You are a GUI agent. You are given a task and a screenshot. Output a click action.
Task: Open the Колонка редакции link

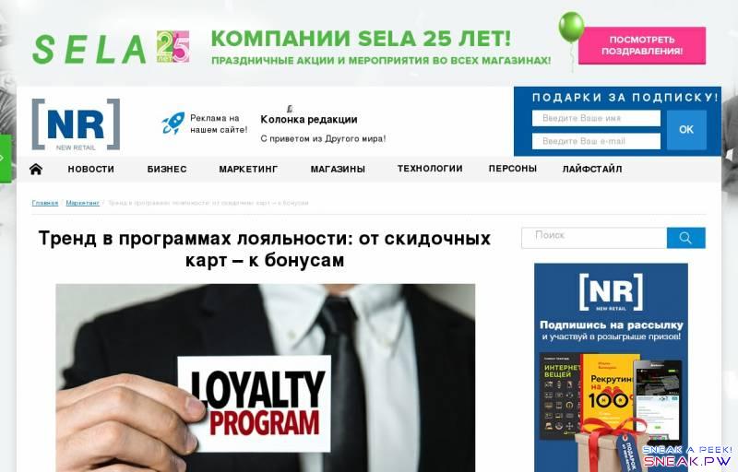pos(309,120)
